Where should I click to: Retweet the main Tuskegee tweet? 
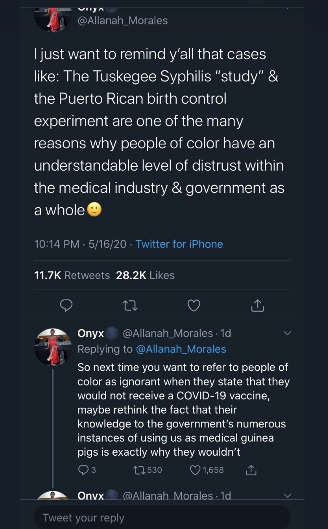tap(130, 305)
